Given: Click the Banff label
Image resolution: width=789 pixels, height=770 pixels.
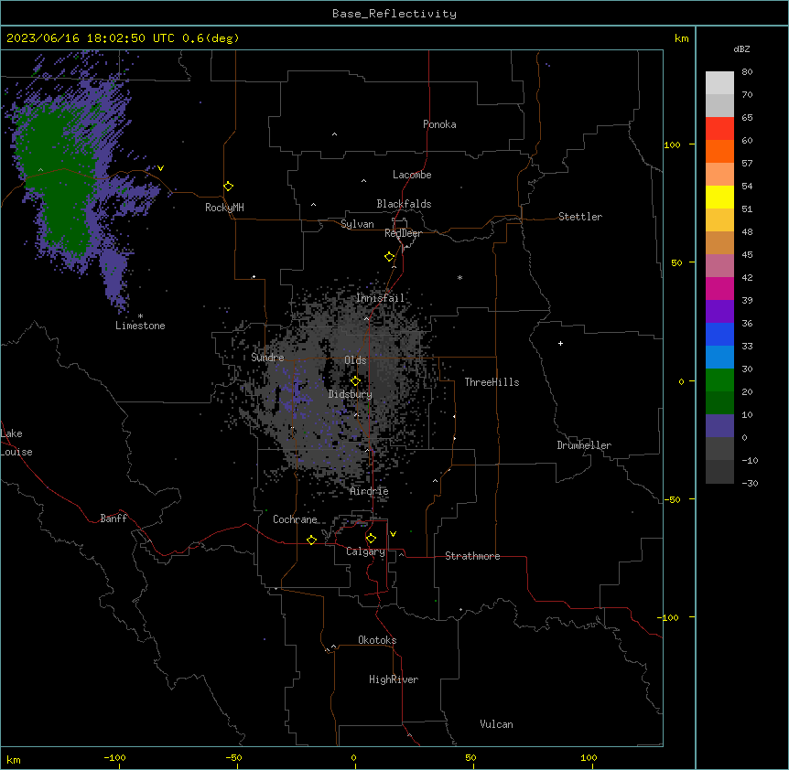Looking at the screenshot, I should (113, 519).
